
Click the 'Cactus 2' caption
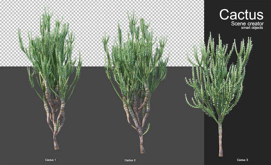pyautogui.click(x=130, y=160)
